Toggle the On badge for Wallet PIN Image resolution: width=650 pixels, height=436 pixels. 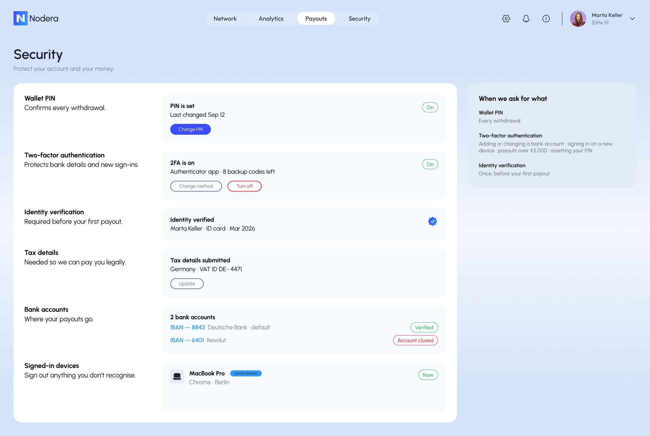coord(430,107)
